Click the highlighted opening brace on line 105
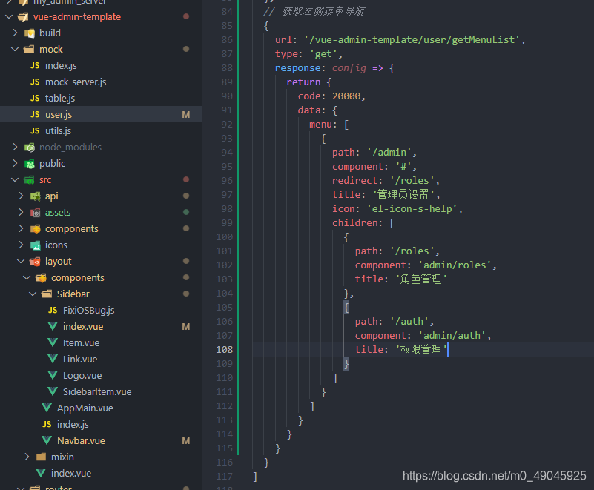Image resolution: width=594 pixels, height=490 pixels. click(x=346, y=308)
